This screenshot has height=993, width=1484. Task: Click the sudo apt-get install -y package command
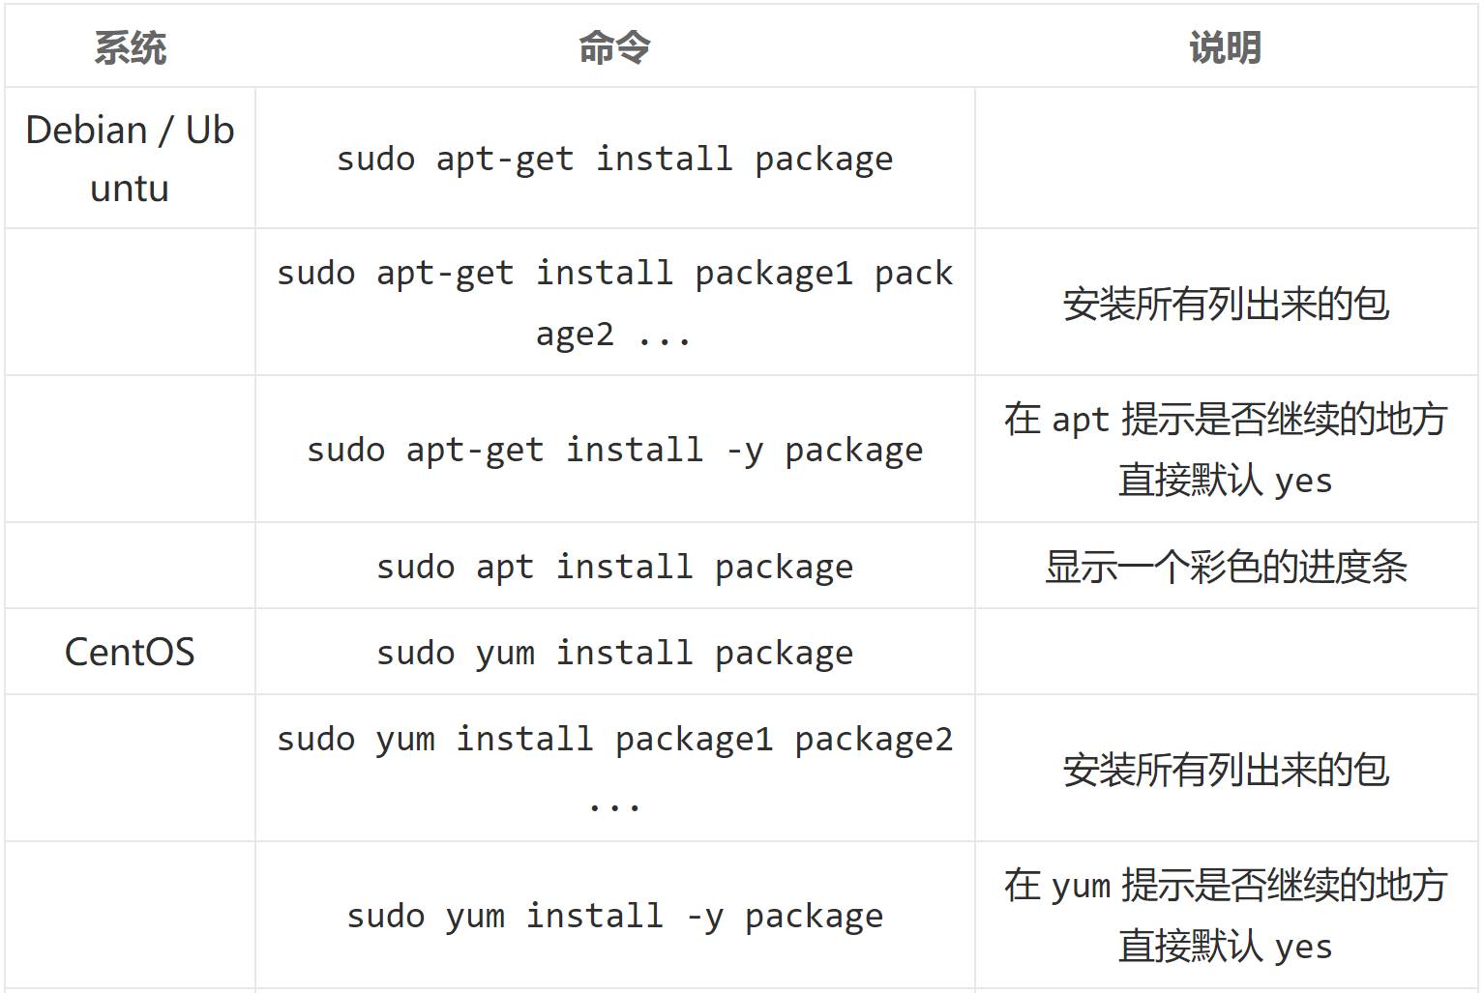(x=614, y=450)
